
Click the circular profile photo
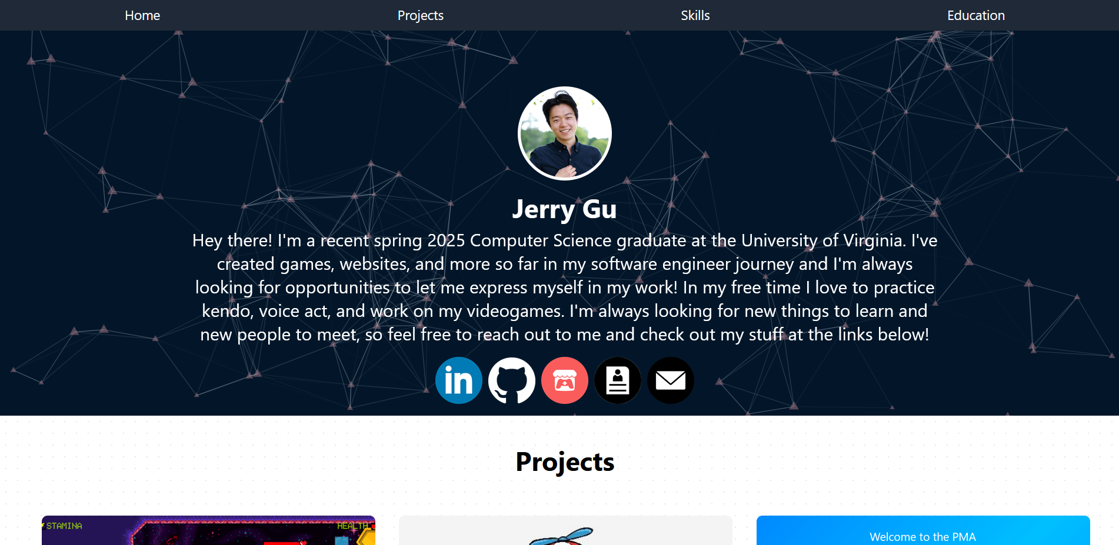pyautogui.click(x=565, y=133)
